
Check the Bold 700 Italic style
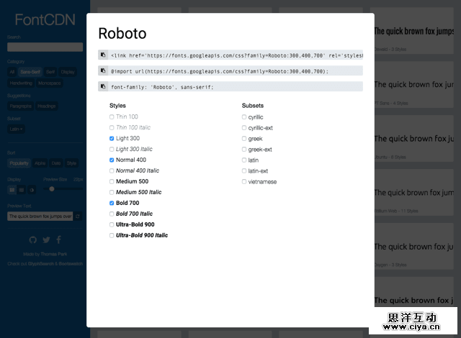112,214
